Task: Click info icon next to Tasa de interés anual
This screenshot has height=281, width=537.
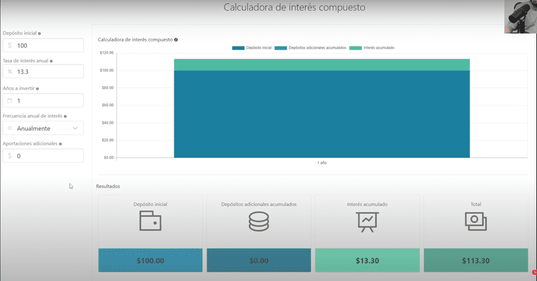Action: click(x=51, y=61)
